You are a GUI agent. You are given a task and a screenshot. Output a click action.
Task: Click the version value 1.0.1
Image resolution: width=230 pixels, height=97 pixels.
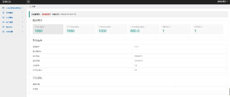pyautogui.click(x=136, y=47)
